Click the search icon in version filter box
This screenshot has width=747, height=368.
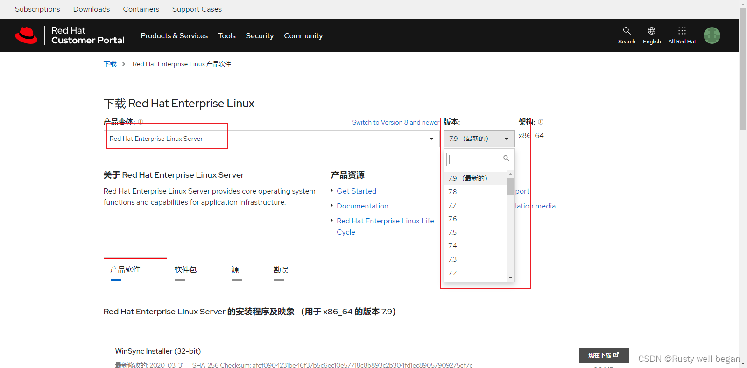click(x=506, y=159)
